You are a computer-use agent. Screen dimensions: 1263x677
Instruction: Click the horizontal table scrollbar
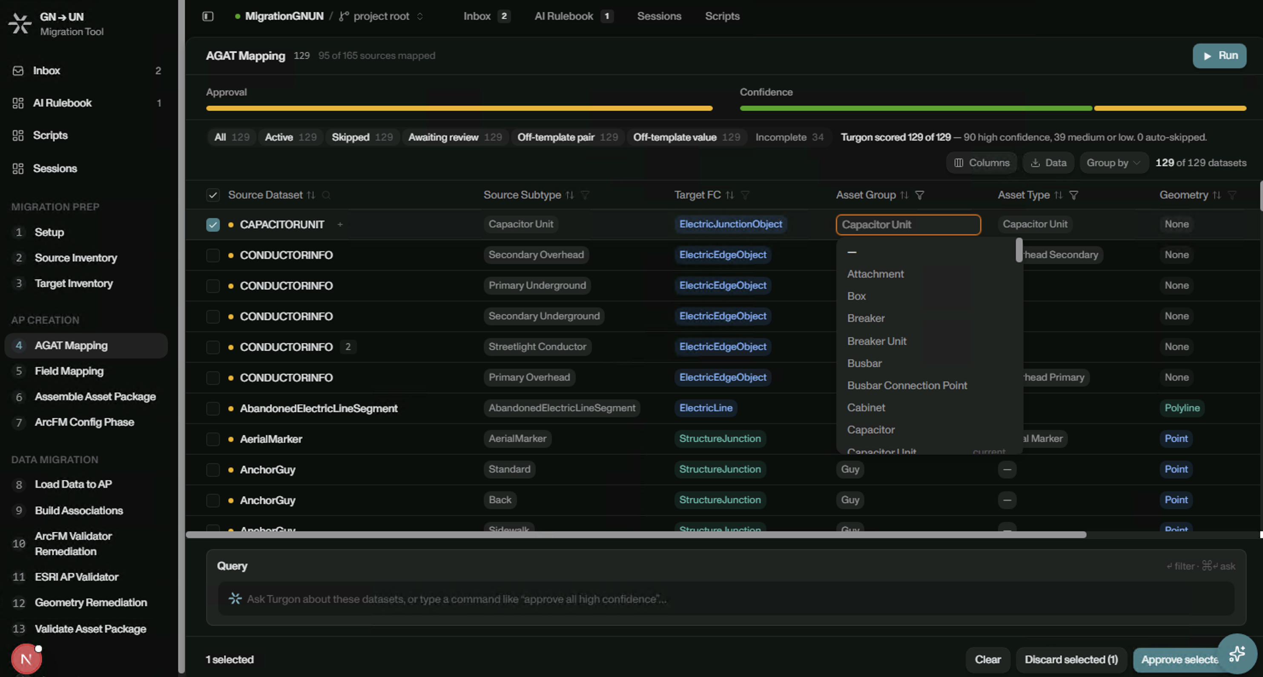click(x=636, y=534)
